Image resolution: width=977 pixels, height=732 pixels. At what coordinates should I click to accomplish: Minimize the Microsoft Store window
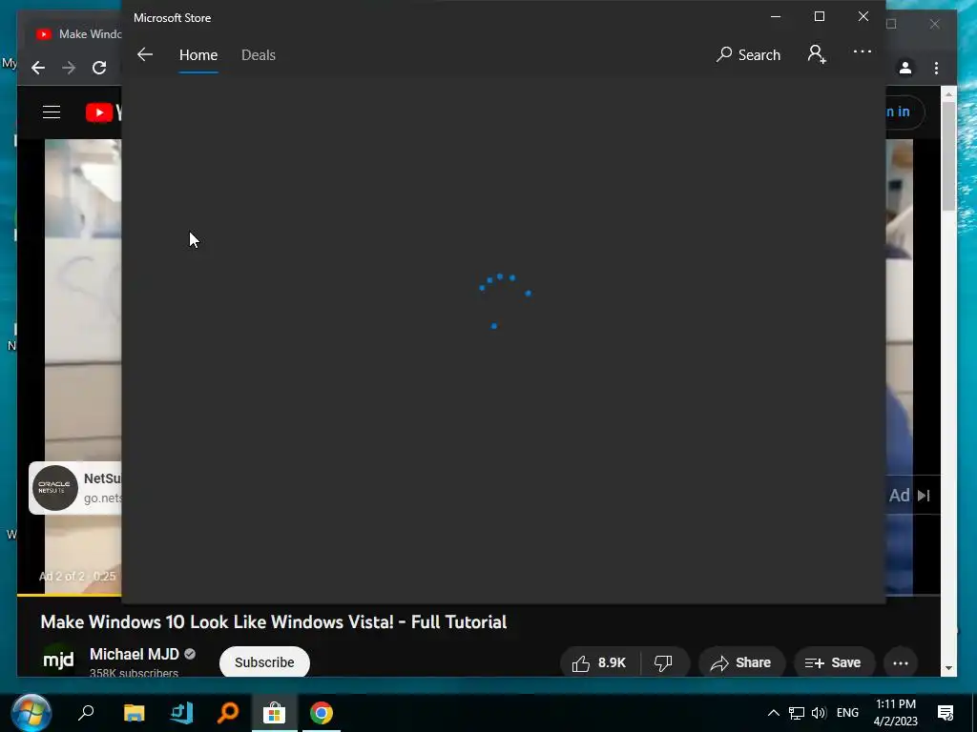[776, 17]
